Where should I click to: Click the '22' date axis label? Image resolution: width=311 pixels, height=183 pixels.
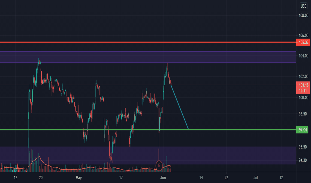click(x=226, y=178)
